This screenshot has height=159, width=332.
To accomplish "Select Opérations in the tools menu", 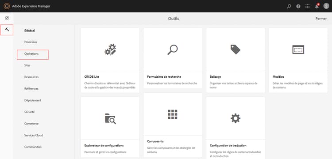I will coord(31,54).
